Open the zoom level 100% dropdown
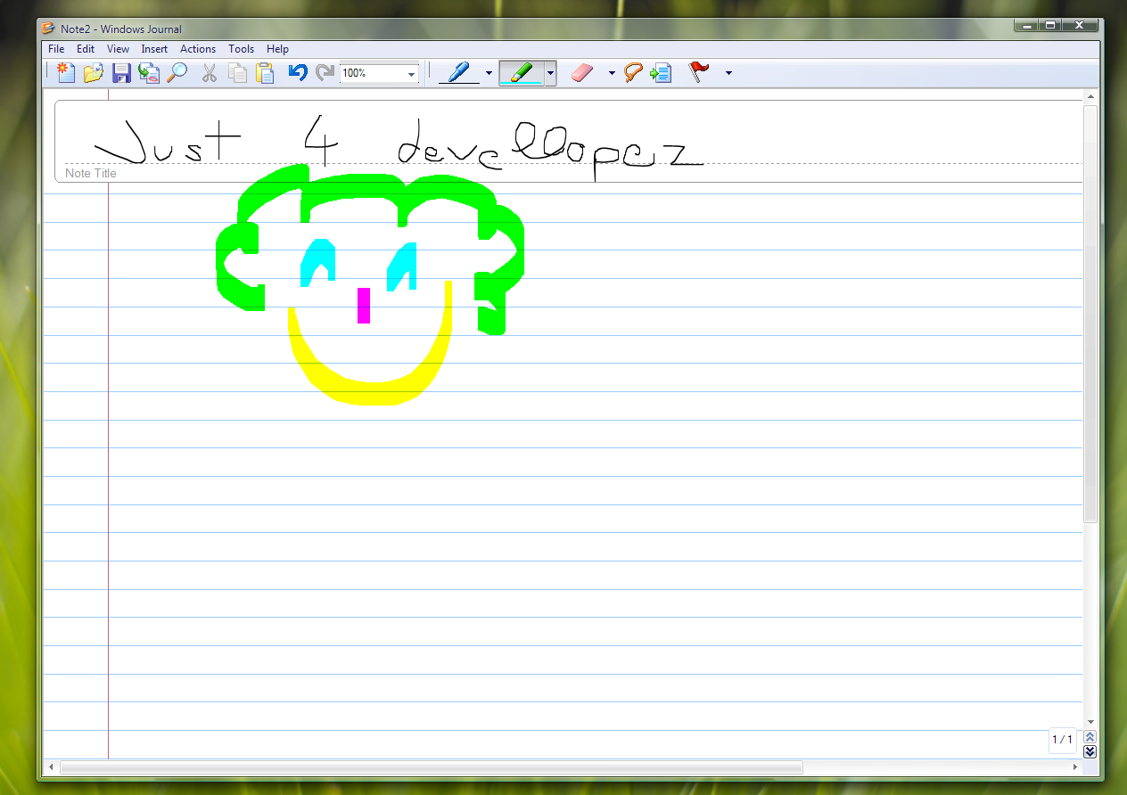1127x795 pixels. tap(412, 74)
